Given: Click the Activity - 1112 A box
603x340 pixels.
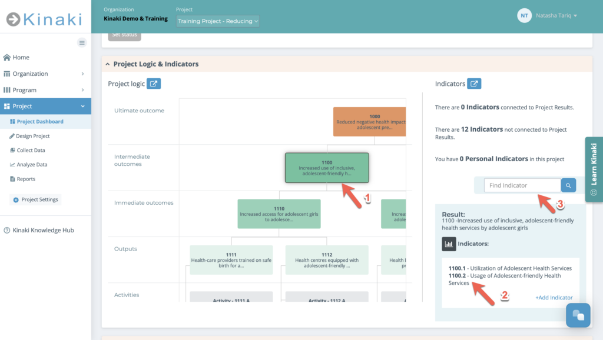Looking at the screenshot, I should (x=327, y=297).
